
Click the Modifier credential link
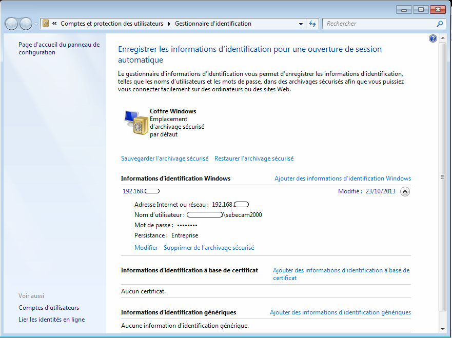point(146,248)
